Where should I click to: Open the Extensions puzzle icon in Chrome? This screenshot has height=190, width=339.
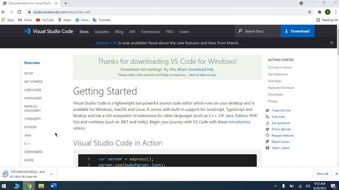(319, 12)
